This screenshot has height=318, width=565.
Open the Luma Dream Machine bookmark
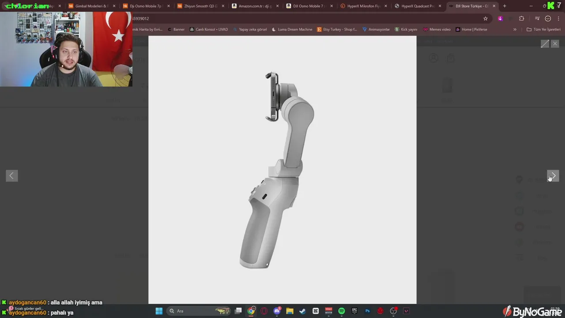point(292,29)
